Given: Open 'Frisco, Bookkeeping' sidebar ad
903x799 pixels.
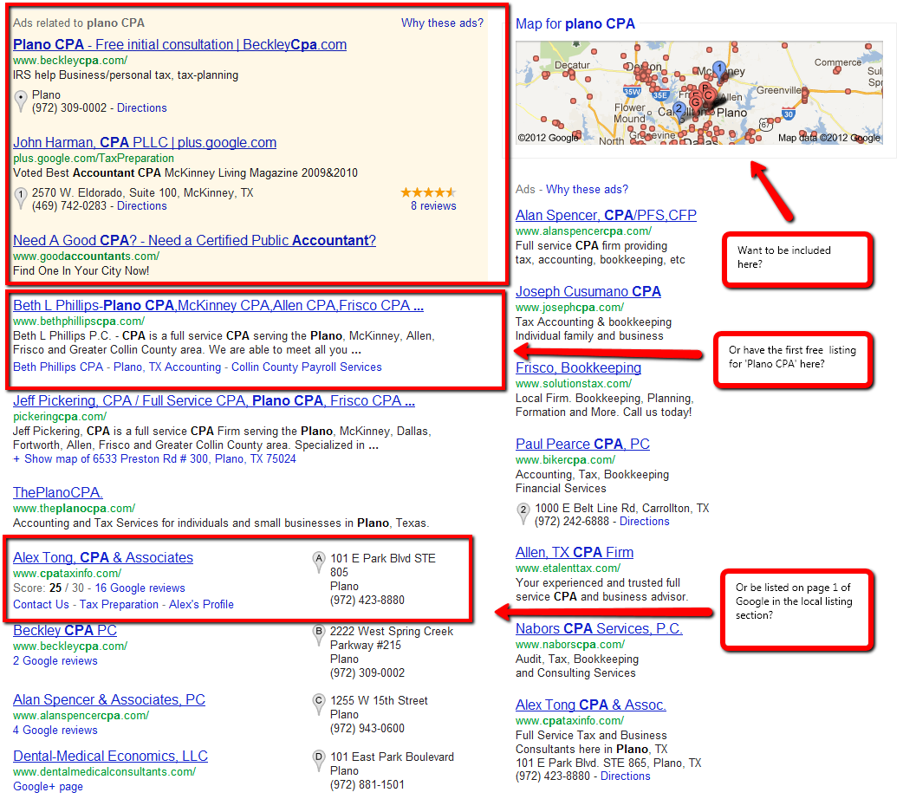Looking at the screenshot, I should coord(578,367).
